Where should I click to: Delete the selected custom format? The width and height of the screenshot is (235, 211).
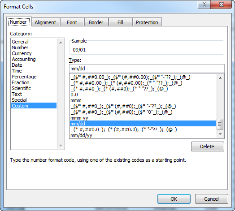pos(208,146)
